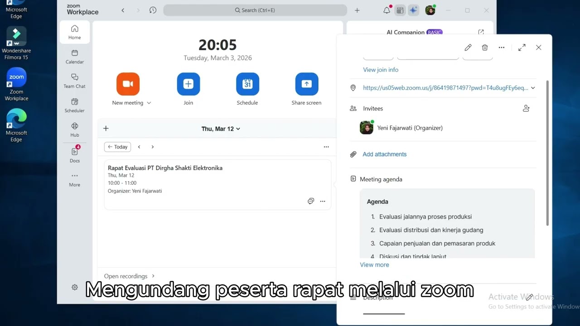
Task: Close the meeting details panel
Action: [539, 48]
